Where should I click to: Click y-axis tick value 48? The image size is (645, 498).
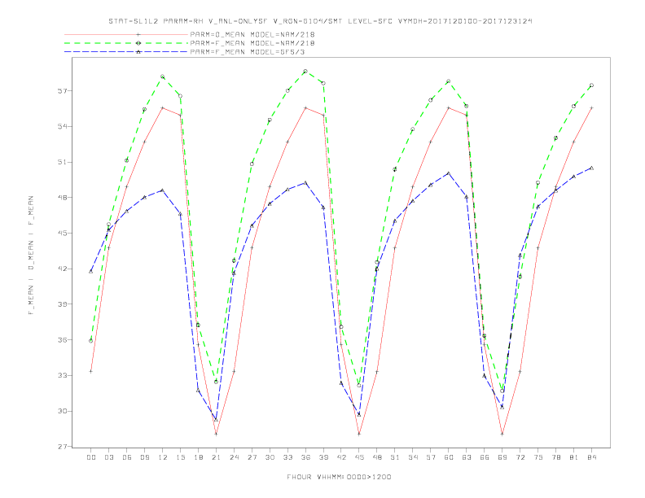62,198
